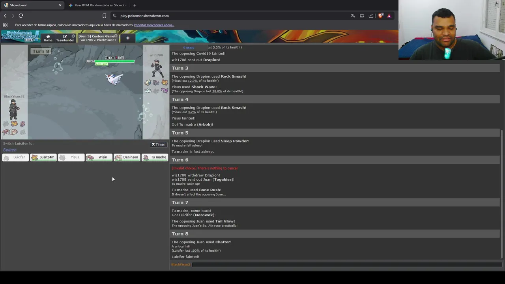Image resolution: width=505 pixels, height=284 pixels.
Task: Open the users count link in chat
Action: click(188, 47)
